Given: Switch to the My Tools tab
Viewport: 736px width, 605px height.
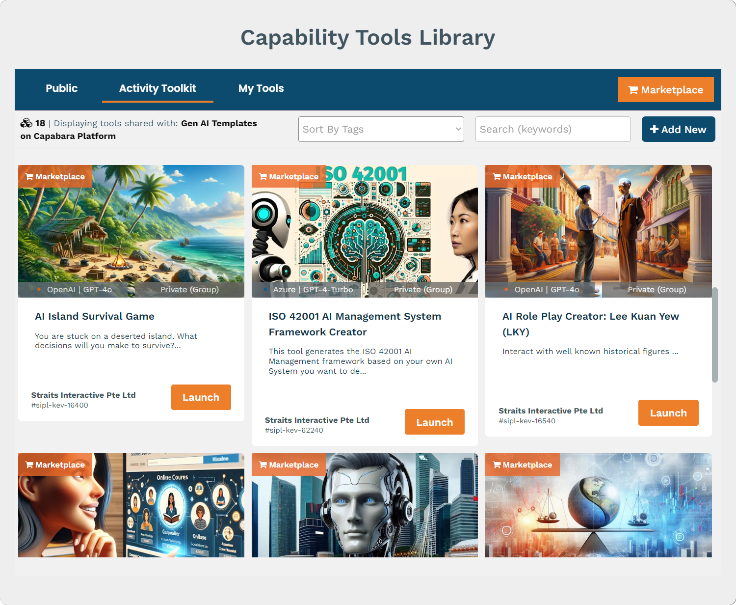Looking at the screenshot, I should pyautogui.click(x=261, y=88).
